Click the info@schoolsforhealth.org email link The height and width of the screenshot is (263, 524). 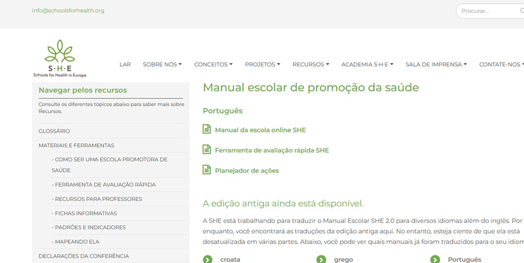point(68,10)
